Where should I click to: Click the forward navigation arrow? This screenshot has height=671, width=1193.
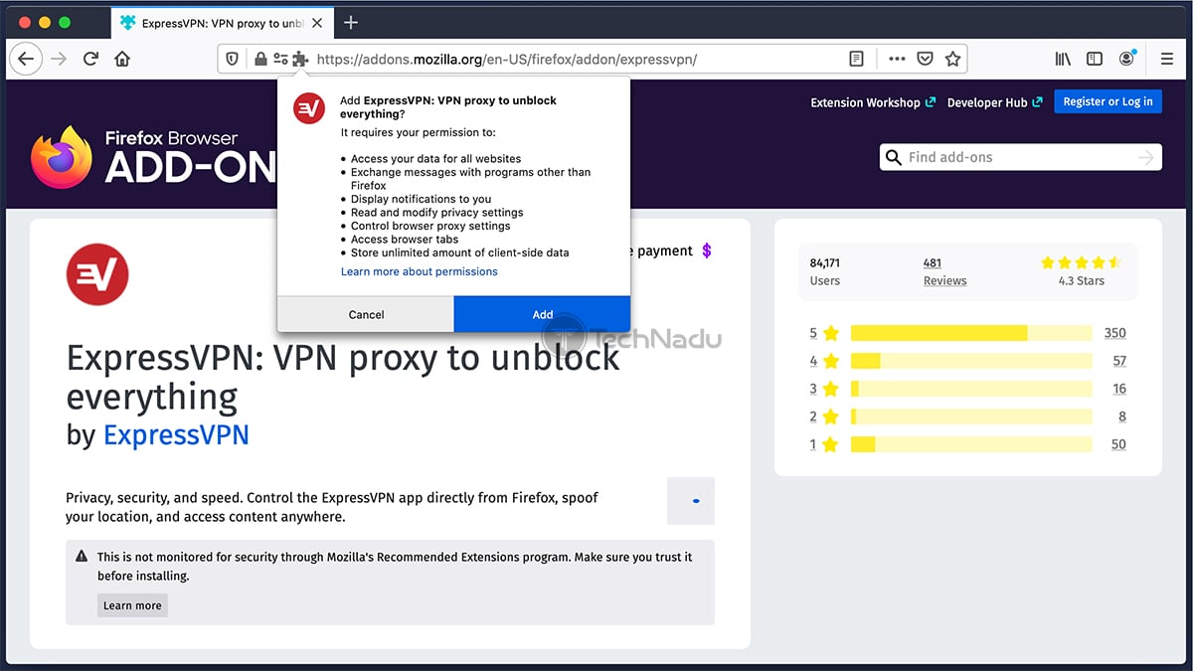[x=59, y=59]
